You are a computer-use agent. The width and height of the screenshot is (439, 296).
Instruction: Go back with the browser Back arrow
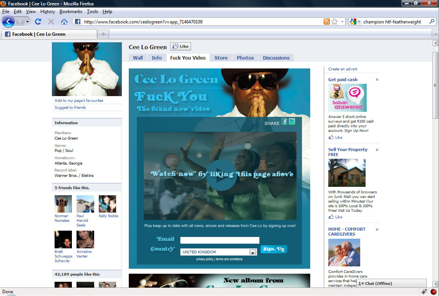pos(8,22)
